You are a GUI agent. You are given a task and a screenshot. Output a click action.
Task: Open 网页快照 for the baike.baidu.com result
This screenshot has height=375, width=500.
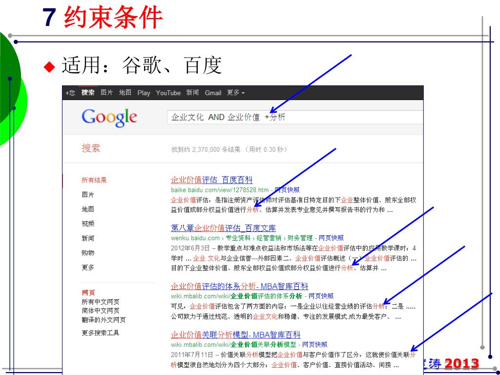tap(287, 190)
